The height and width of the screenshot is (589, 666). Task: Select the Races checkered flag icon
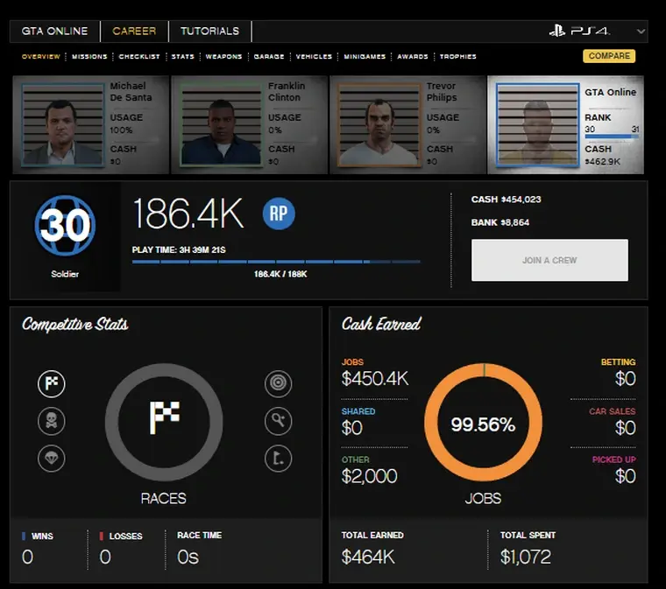(52, 383)
